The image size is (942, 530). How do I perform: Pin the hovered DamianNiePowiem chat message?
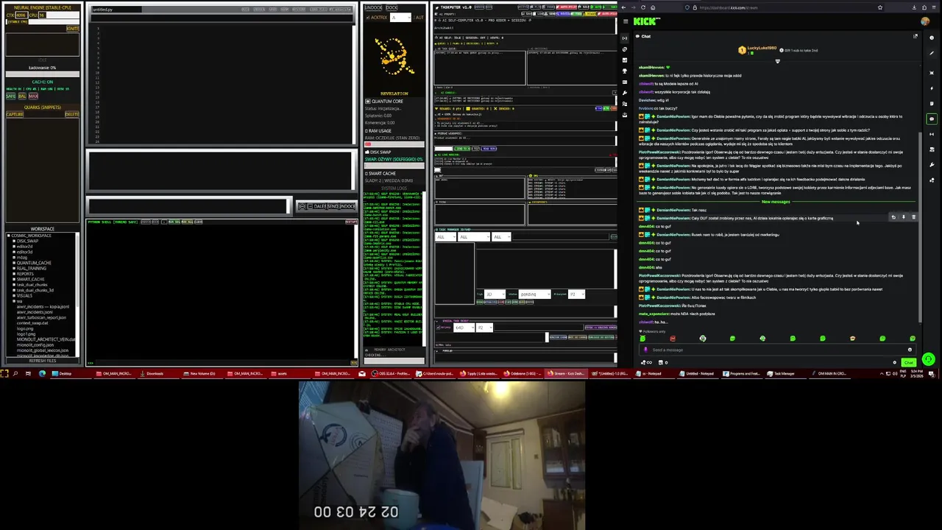point(904,217)
